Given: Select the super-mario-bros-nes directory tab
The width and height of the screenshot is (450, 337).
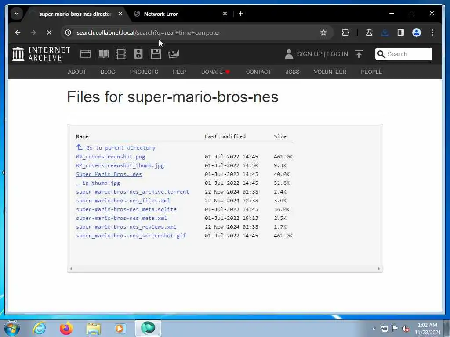Looking at the screenshot, I should [x=75, y=14].
